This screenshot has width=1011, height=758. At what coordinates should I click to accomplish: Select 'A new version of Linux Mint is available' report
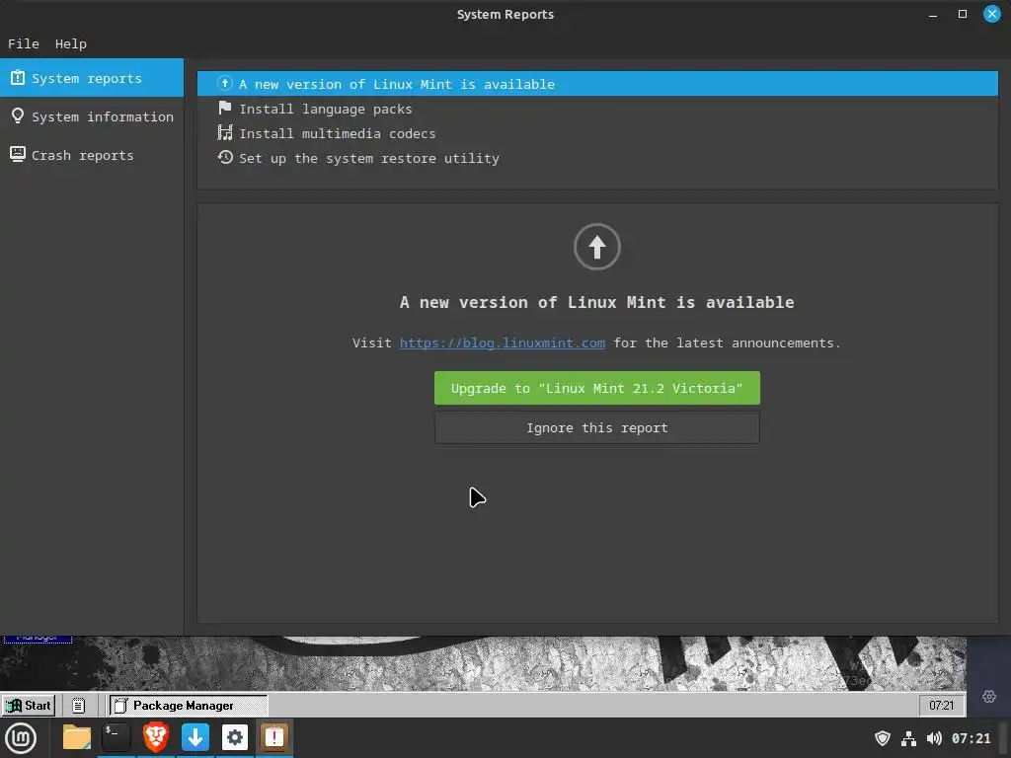tap(597, 84)
